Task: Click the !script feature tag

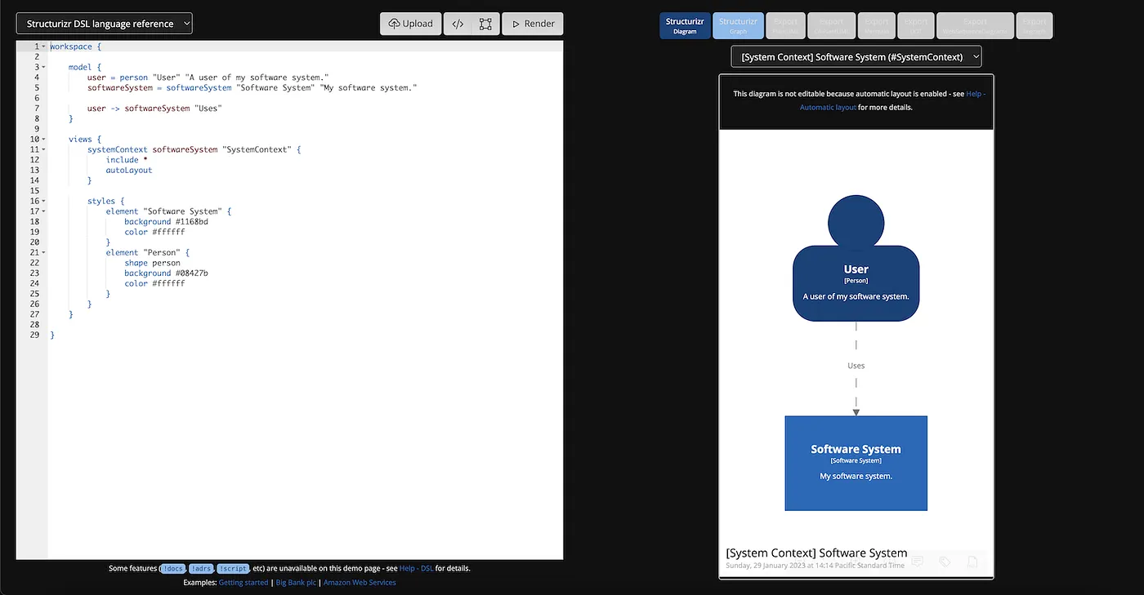Action: 233,568
